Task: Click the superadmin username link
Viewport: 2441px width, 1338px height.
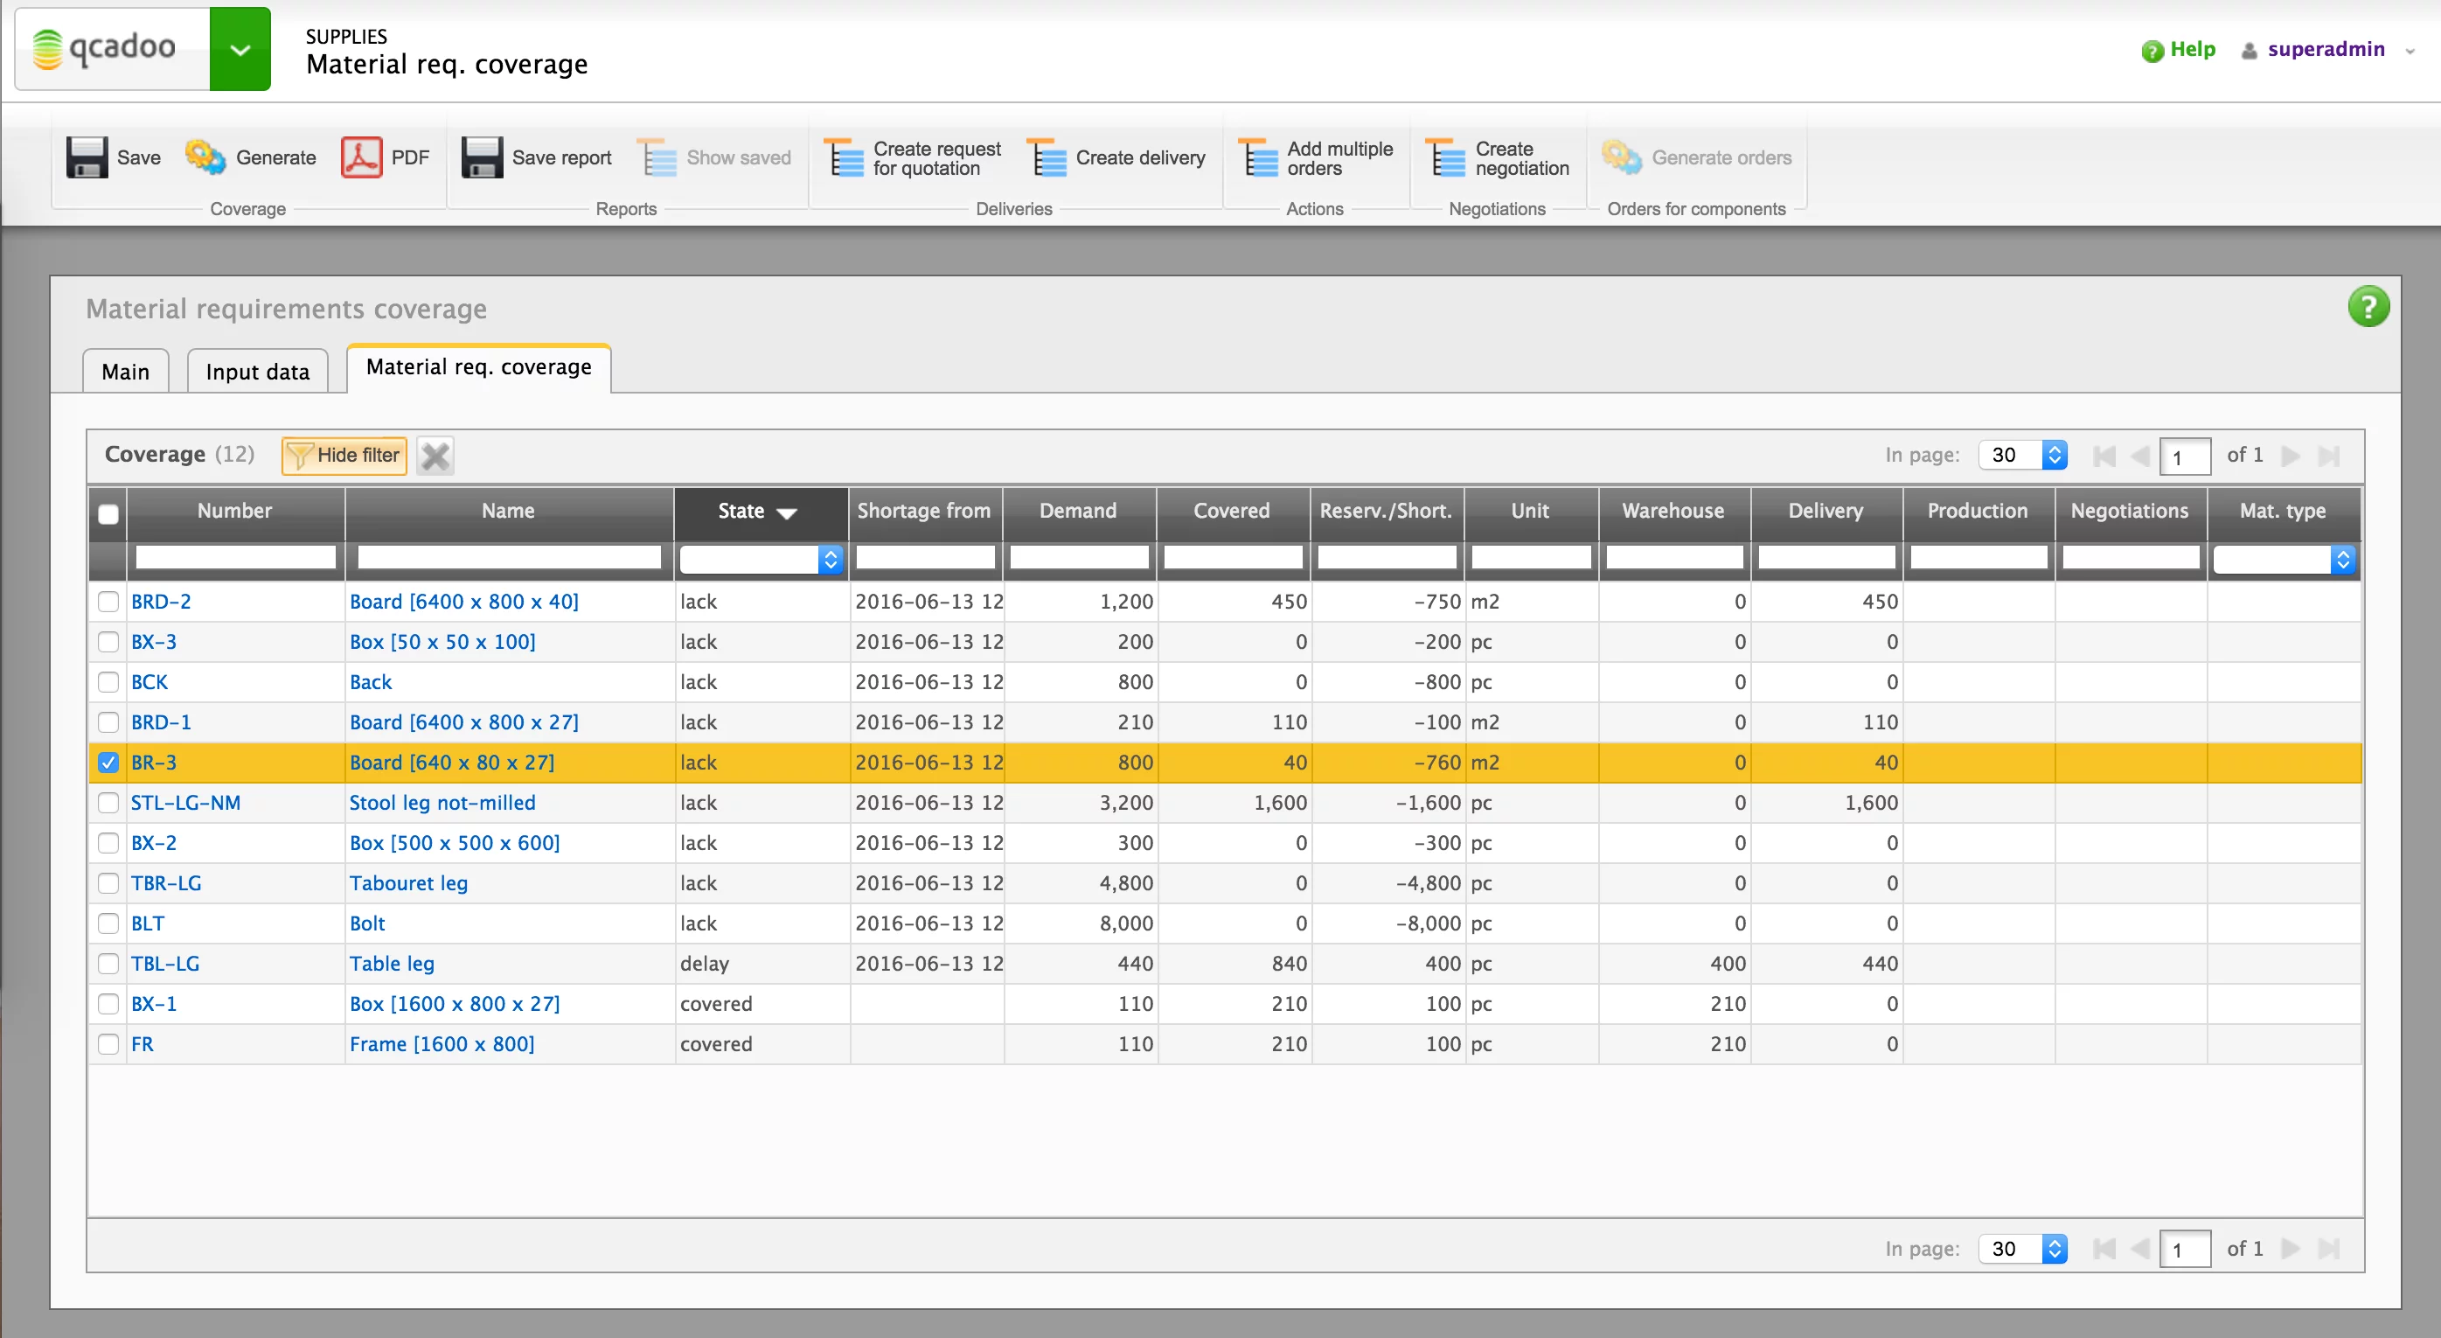Action: 2326,49
